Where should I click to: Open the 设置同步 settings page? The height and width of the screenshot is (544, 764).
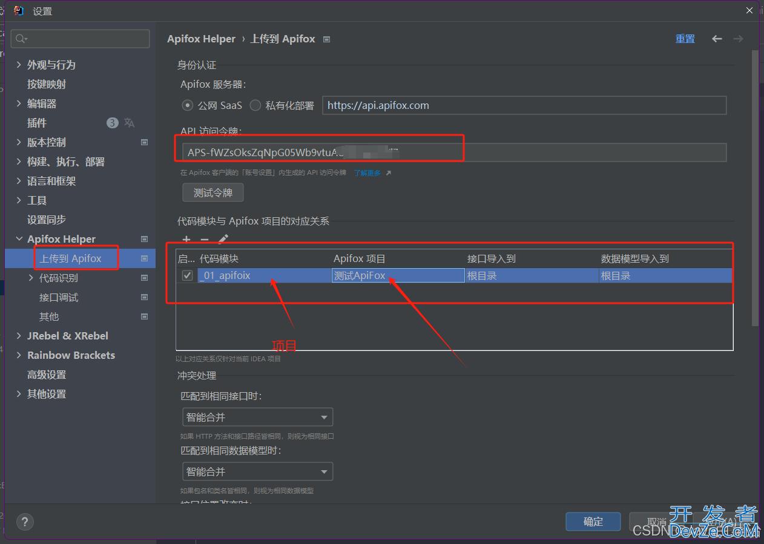coord(47,220)
